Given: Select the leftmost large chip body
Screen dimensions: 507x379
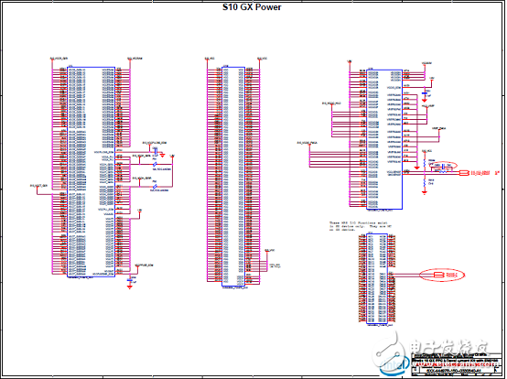Looking at the screenshot, I should [x=91, y=172].
